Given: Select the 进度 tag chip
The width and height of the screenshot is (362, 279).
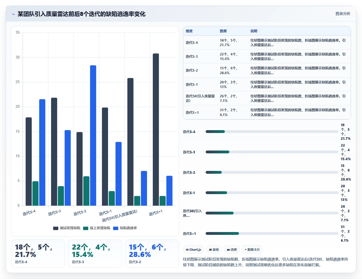Looking at the screenshot, I should tap(232, 250).
